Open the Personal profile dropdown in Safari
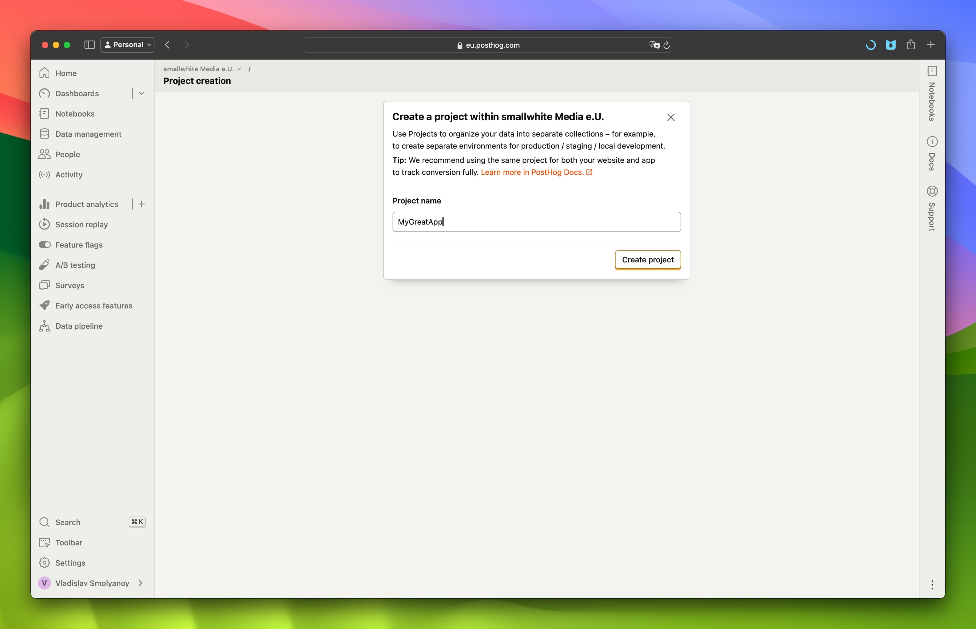Image resolution: width=976 pixels, height=629 pixels. pos(128,44)
